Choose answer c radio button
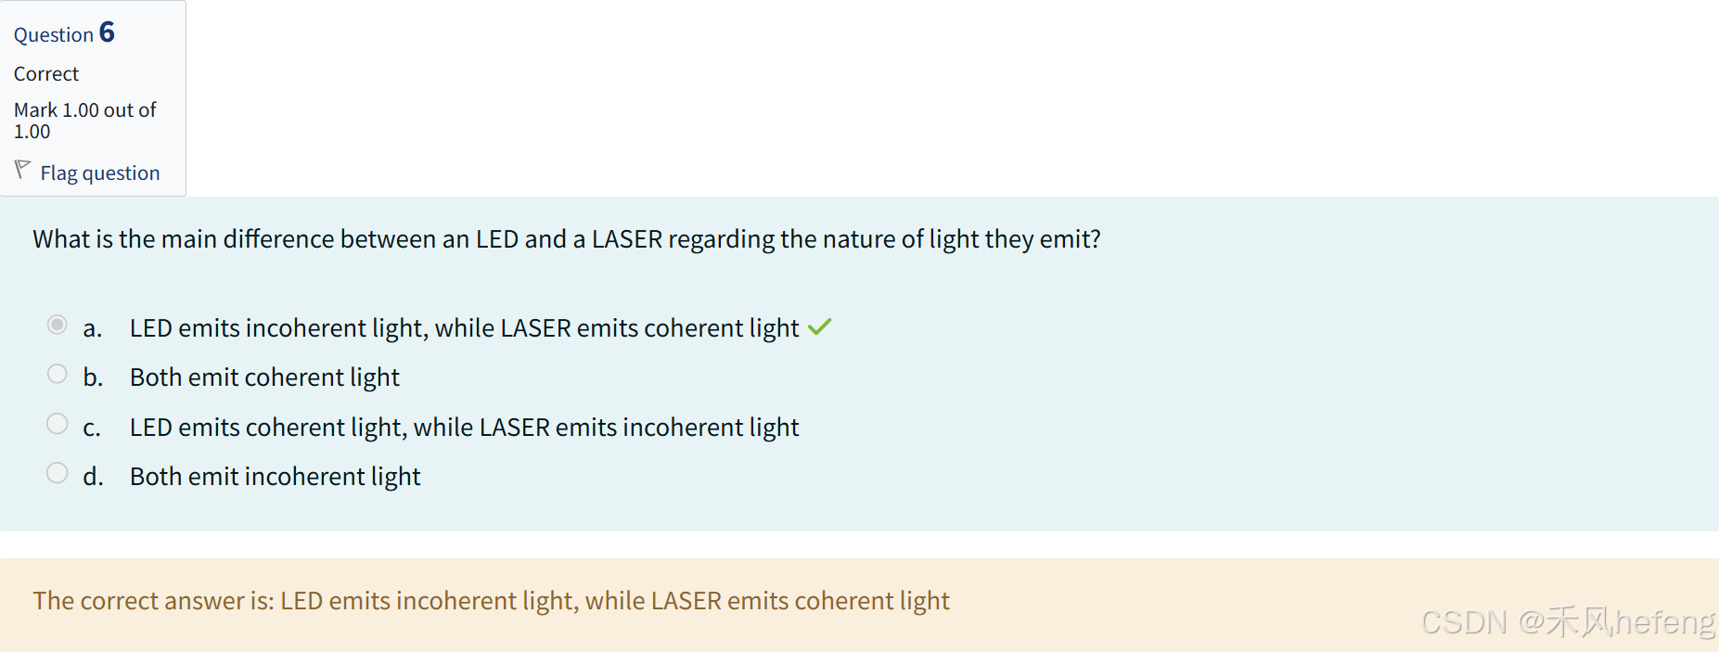 click(x=57, y=423)
